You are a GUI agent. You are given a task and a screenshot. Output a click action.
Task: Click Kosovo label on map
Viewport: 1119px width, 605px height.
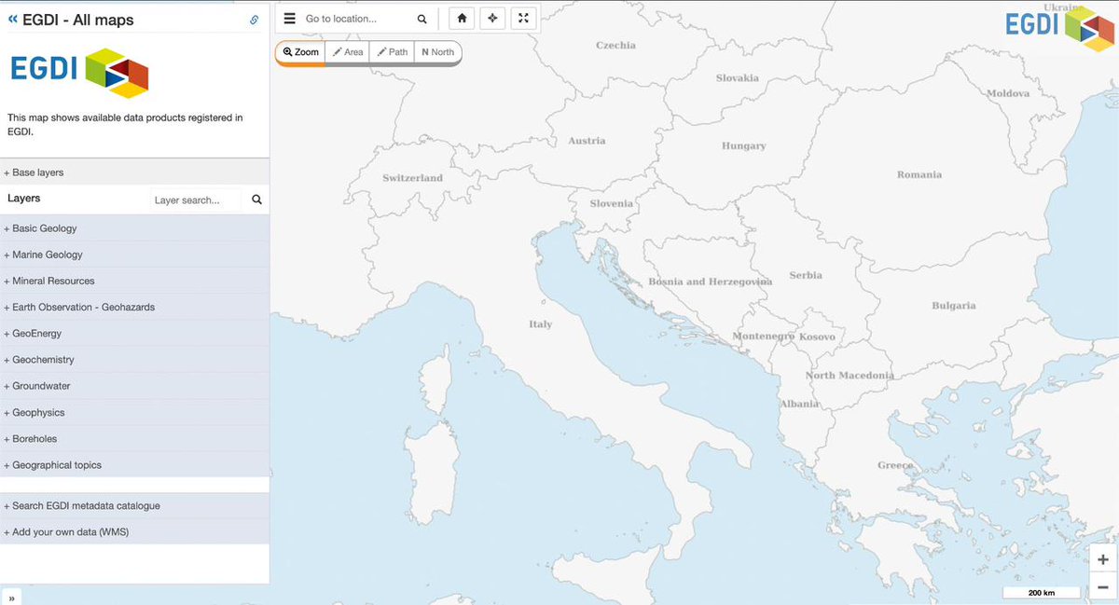point(818,336)
